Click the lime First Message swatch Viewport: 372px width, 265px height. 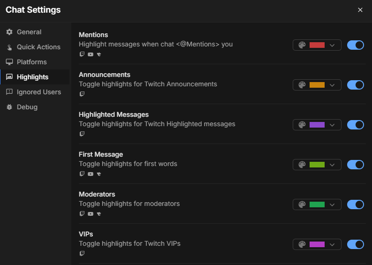point(317,165)
